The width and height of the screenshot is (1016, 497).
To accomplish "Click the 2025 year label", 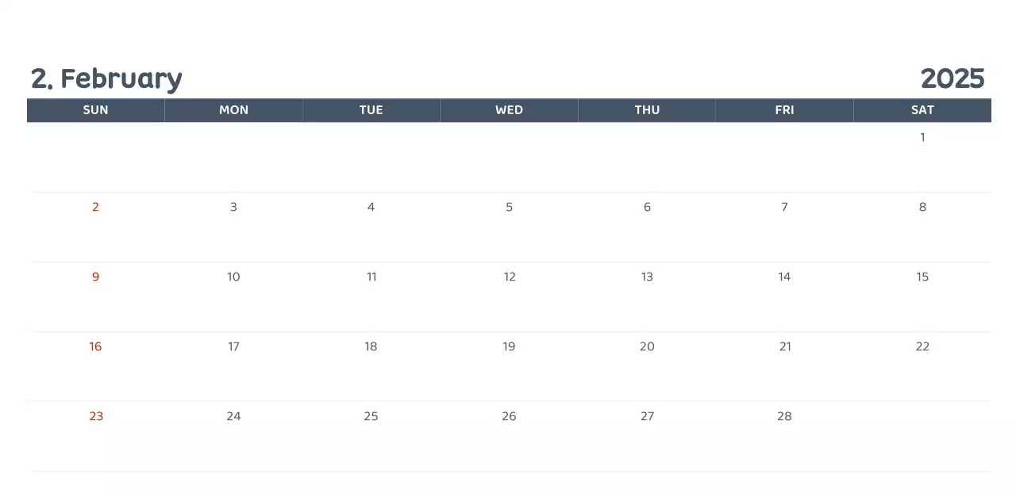I will point(952,78).
